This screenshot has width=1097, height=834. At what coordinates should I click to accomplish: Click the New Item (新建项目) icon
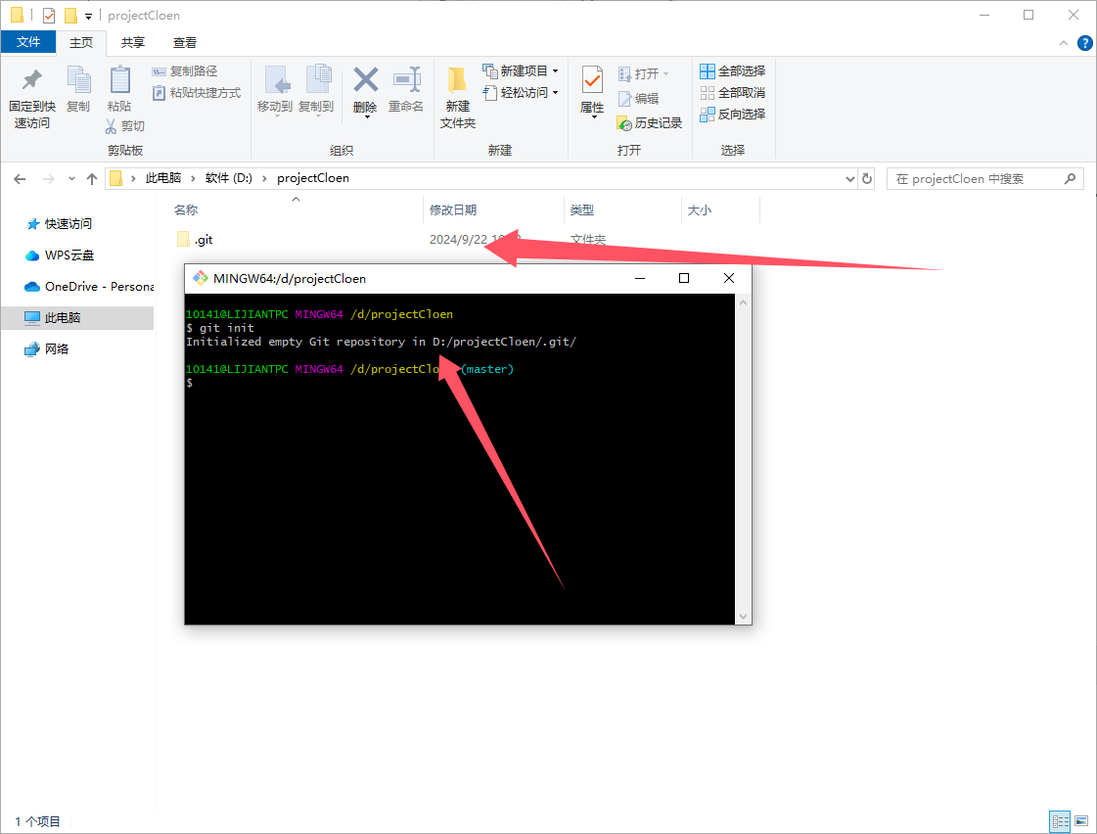click(x=489, y=70)
